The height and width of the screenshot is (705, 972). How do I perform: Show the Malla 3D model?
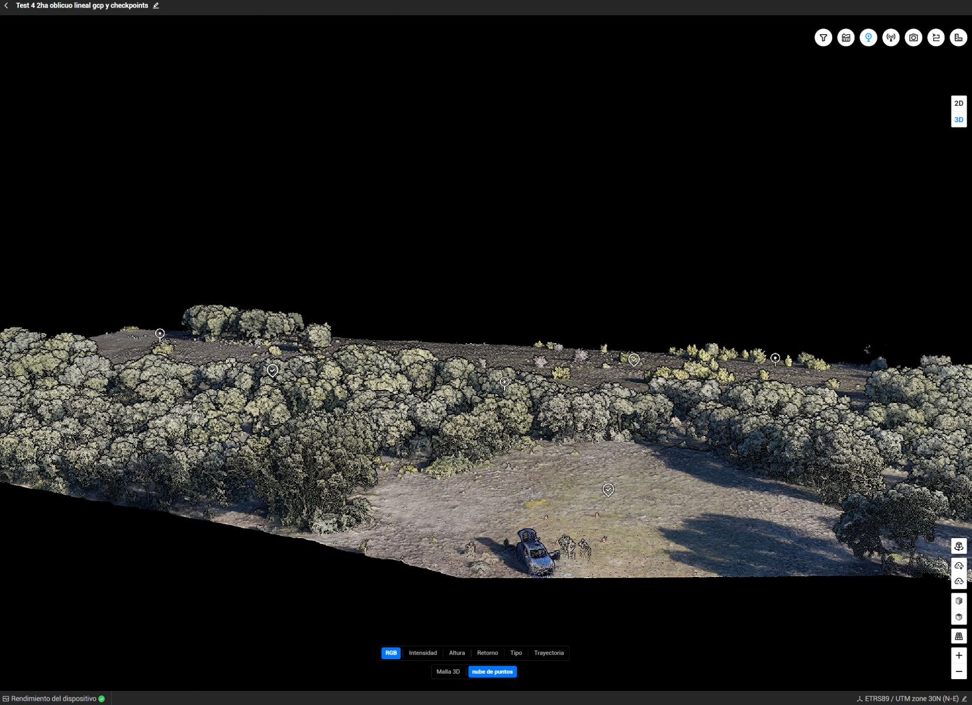(x=448, y=672)
